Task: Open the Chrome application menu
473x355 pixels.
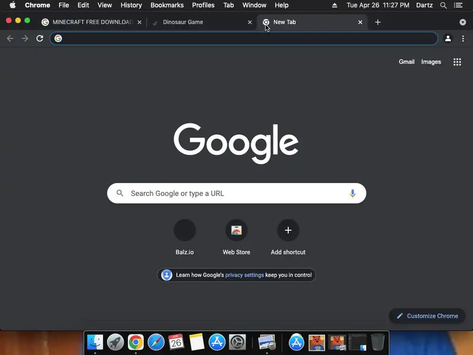Action: click(x=37, y=5)
